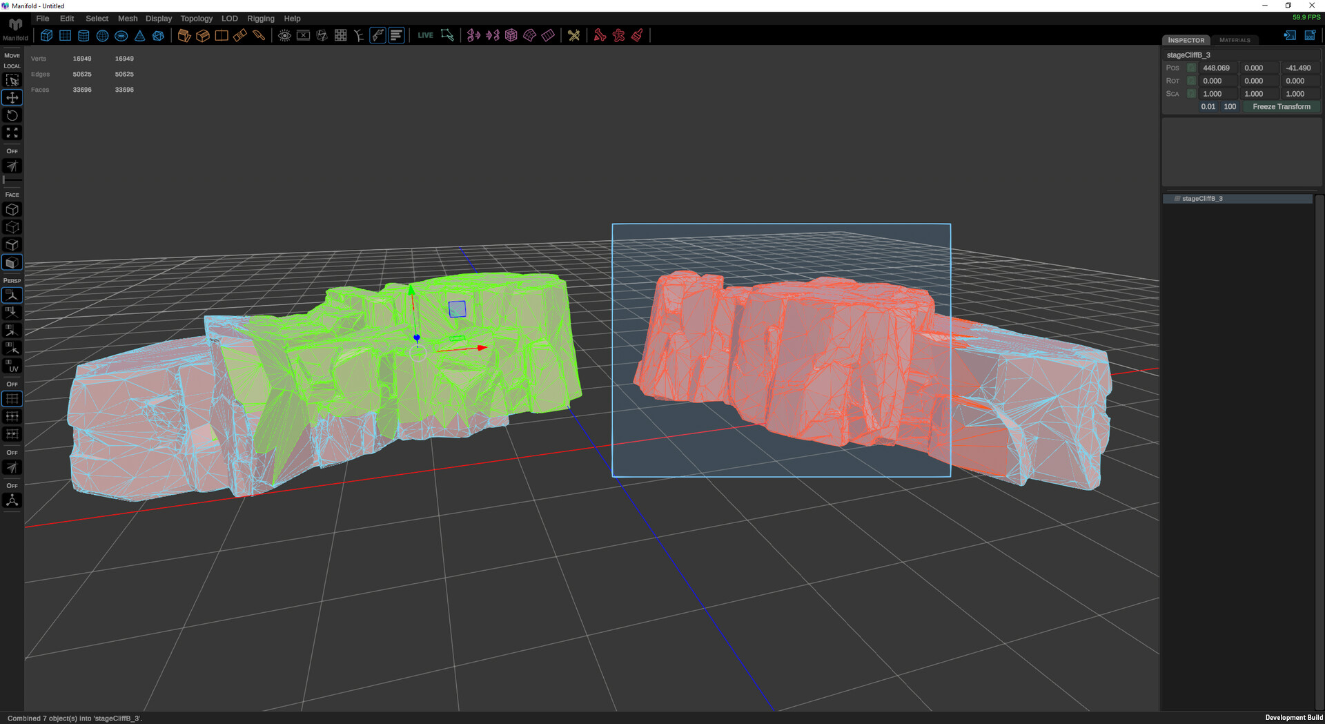Toggle the green lock icon next to Pos
This screenshot has width=1325, height=724.
pyautogui.click(x=1190, y=68)
